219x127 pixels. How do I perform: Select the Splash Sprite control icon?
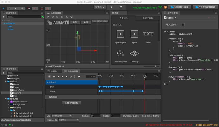120,33
